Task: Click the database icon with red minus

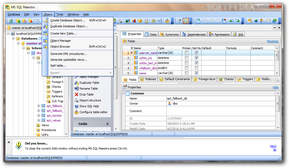Action: (31, 21)
